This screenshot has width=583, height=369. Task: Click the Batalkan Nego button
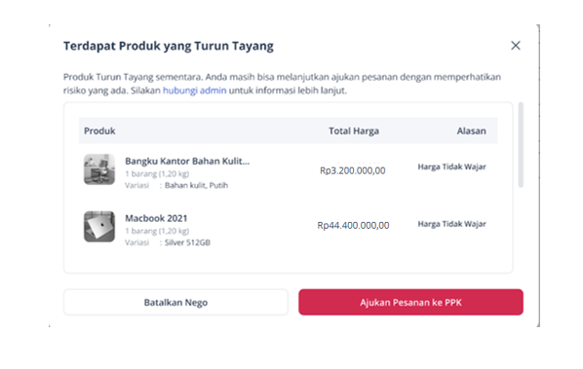pyautogui.click(x=175, y=302)
